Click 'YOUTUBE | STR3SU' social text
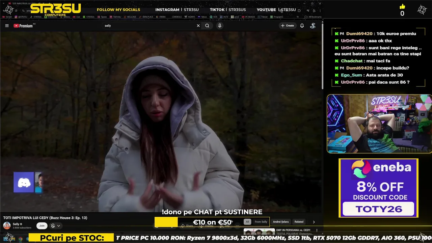 [x=276, y=10]
